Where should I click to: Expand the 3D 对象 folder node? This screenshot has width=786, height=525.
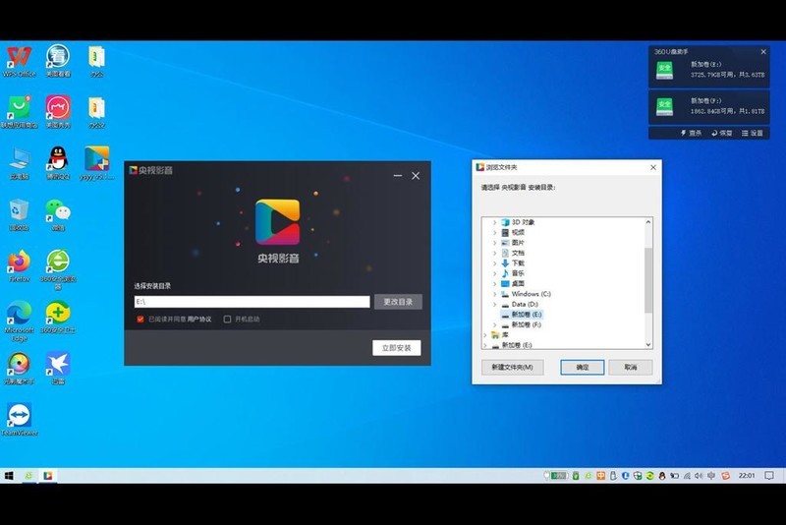coord(495,222)
